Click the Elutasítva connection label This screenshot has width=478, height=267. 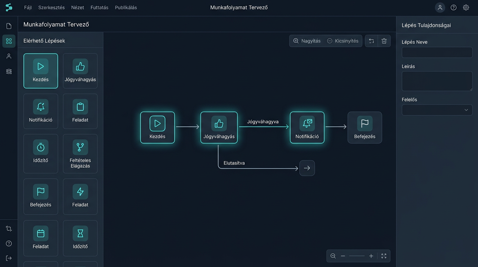pos(234,163)
